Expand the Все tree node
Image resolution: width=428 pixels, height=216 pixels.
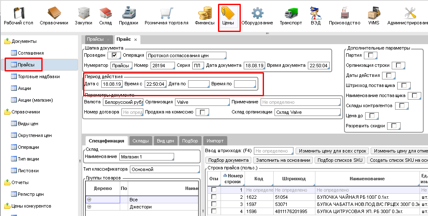(89, 200)
